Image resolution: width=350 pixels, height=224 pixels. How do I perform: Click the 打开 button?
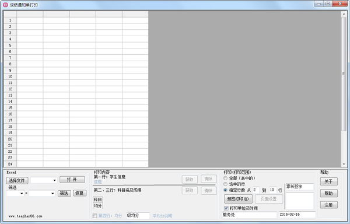pos(72,180)
